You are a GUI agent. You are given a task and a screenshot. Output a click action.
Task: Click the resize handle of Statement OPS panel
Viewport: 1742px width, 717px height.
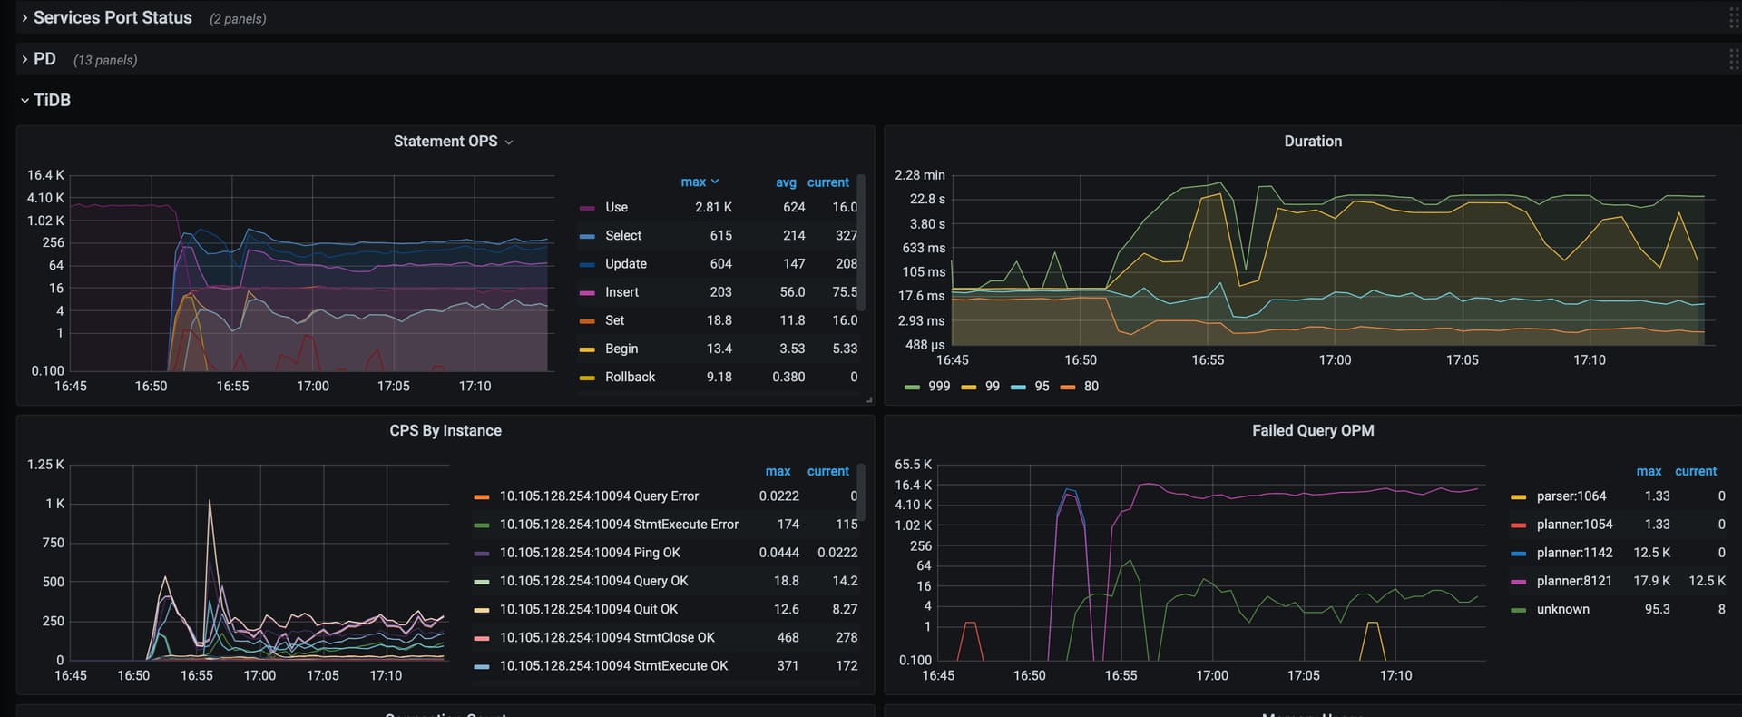[x=868, y=399]
